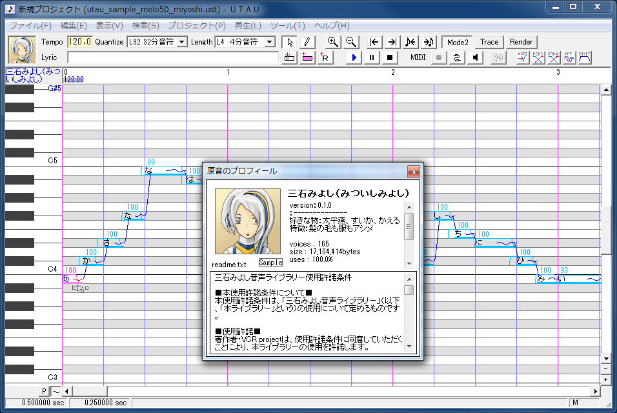Click the RESET envelope icon
The height and width of the screenshot is (413, 617).
585,57
